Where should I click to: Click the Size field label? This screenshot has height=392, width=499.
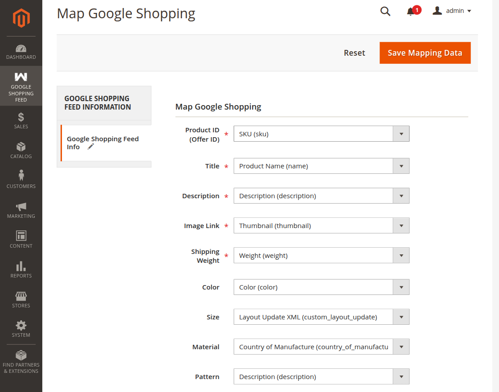pos(213,317)
